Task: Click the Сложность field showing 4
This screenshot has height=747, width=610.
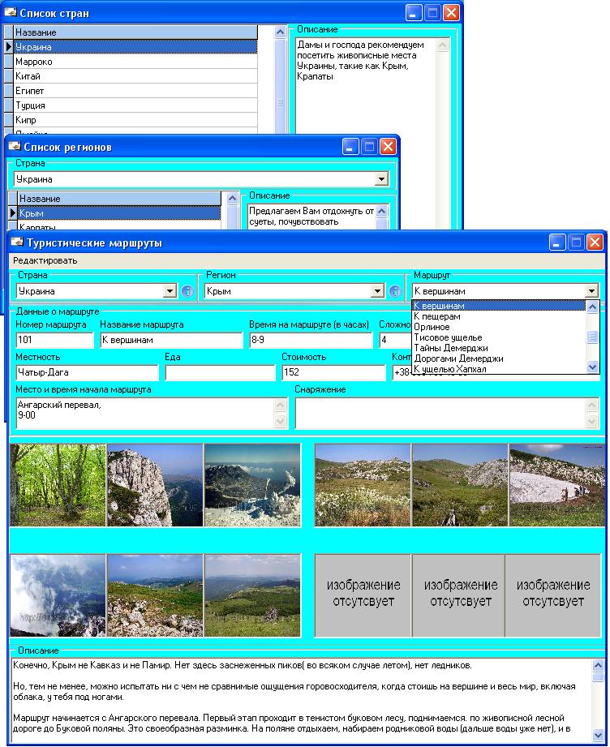Action: [x=396, y=340]
